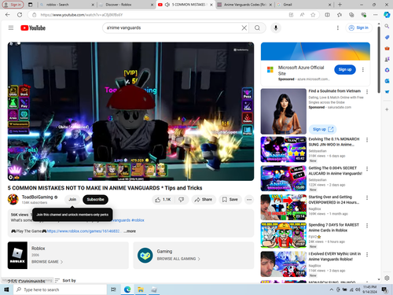Click Sign up on Vietnam soulmate ad
393x295 pixels.
(323, 129)
